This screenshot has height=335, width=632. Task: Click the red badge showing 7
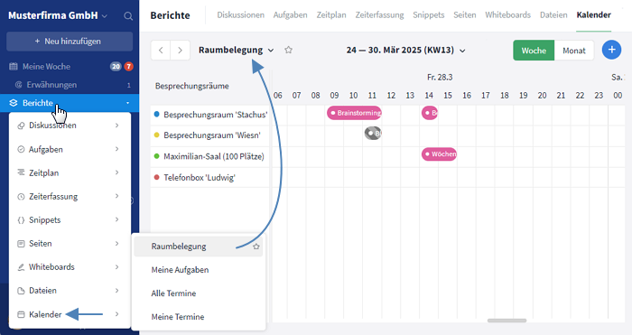click(x=128, y=67)
